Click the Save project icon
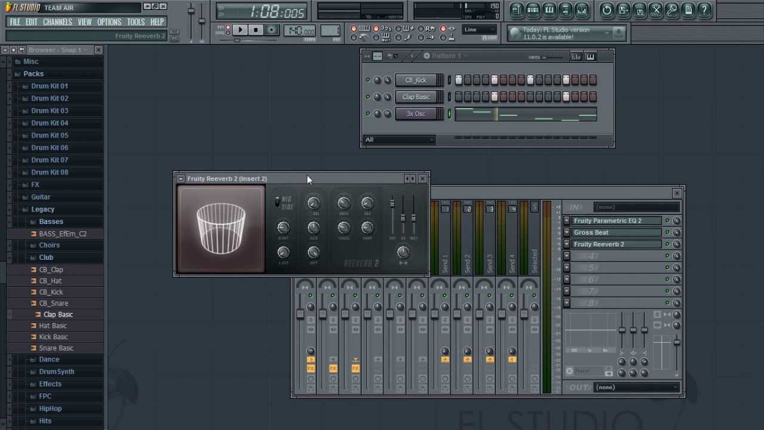764x430 pixels. [623, 10]
